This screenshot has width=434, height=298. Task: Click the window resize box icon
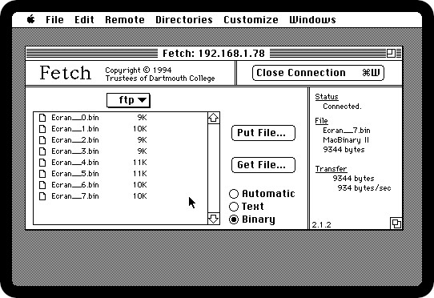[x=396, y=223]
